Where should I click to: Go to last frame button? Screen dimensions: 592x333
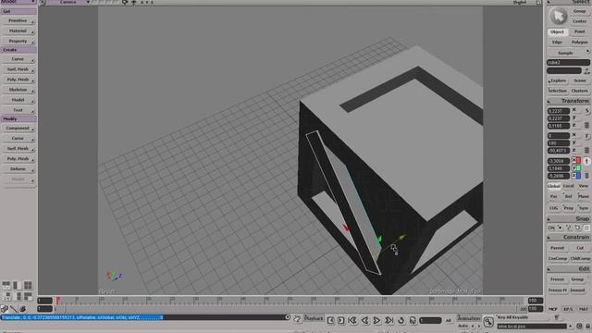pyautogui.click(x=388, y=321)
